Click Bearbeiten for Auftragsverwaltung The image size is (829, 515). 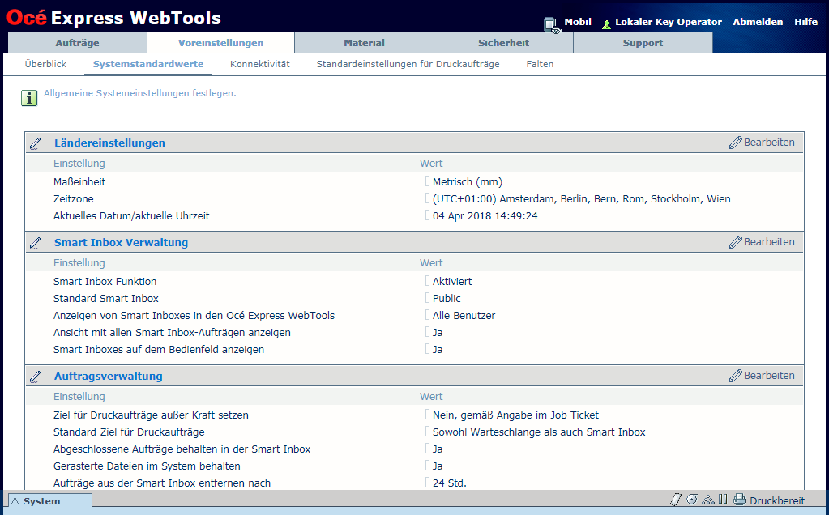762,376
